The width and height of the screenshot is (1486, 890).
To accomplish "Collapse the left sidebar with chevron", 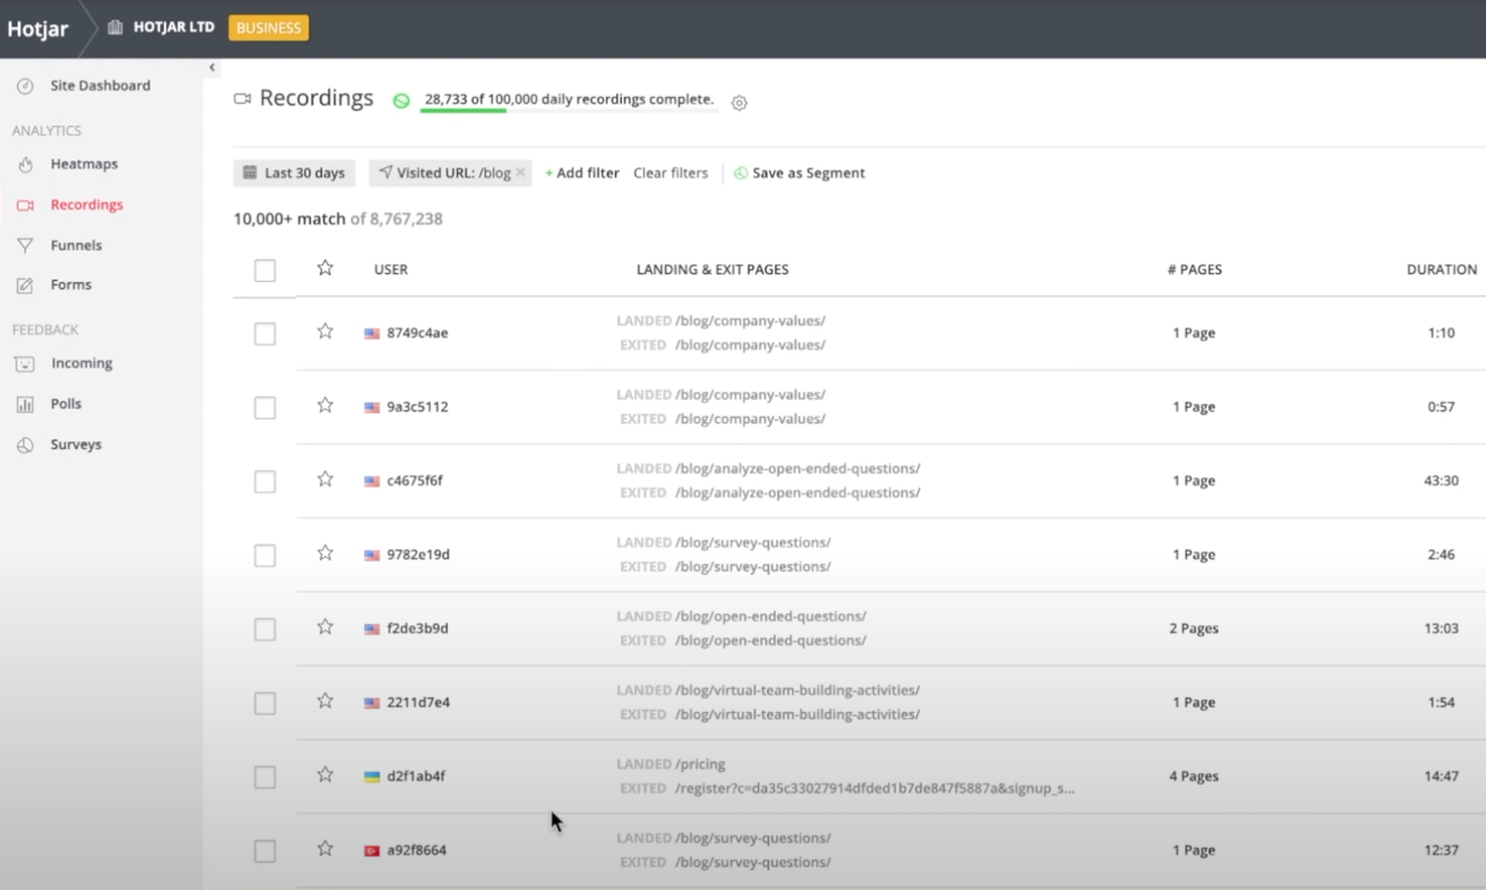I will point(211,68).
